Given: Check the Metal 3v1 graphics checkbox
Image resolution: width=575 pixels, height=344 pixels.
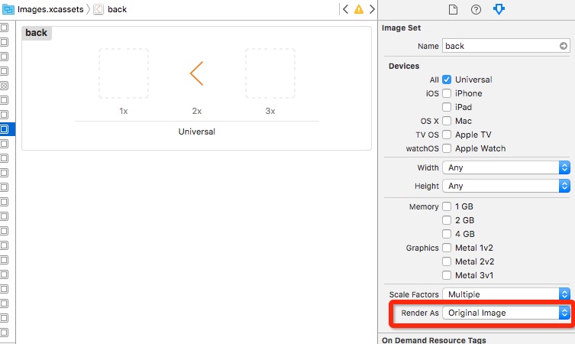Looking at the screenshot, I should pyautogui.click(x=446, y=275).
